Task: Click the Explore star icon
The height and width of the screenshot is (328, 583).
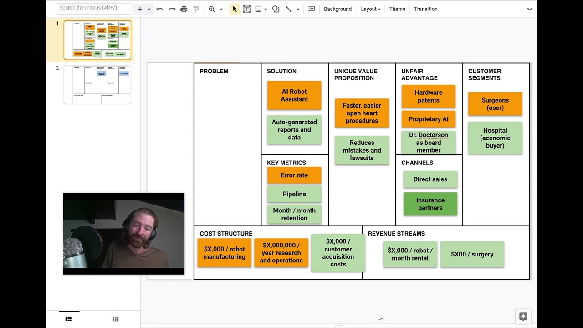Action: [x=523, y=317]
